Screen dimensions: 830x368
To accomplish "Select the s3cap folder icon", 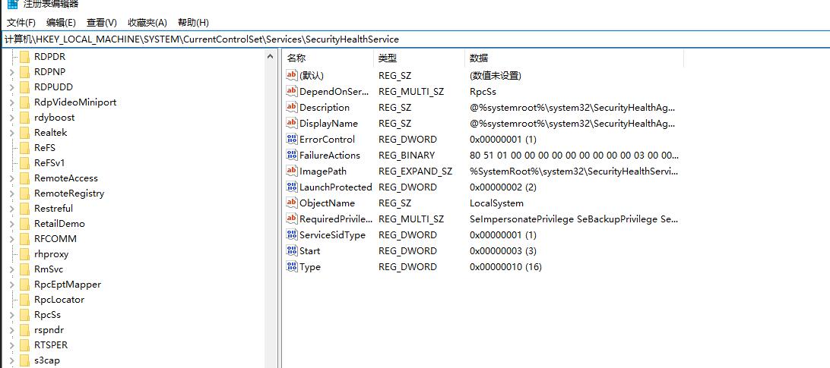I will point(24,360).
